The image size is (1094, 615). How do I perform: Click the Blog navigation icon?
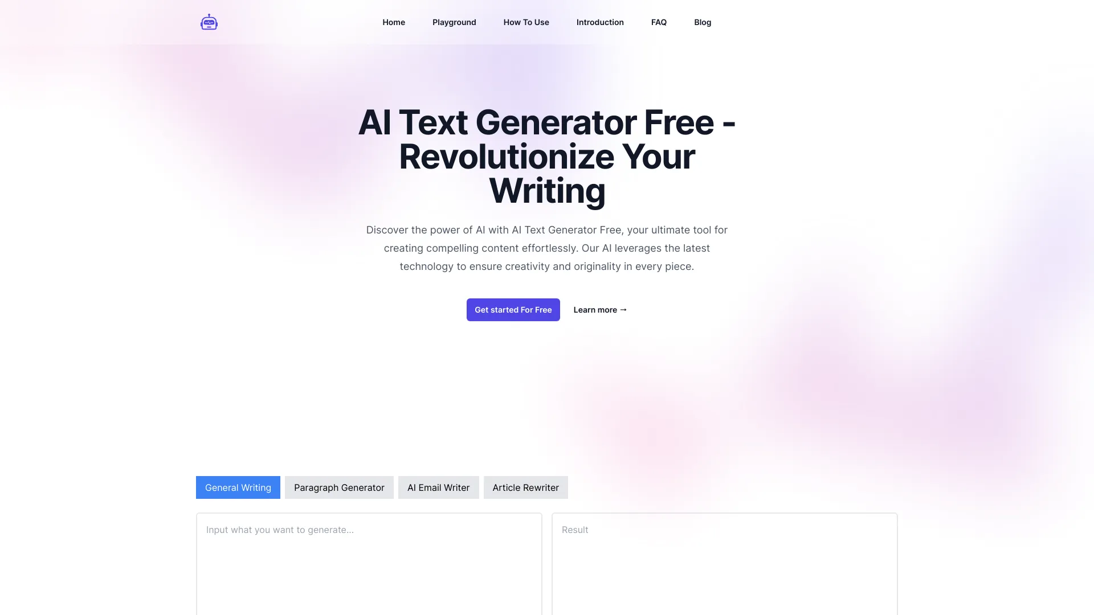click(703, 23)
